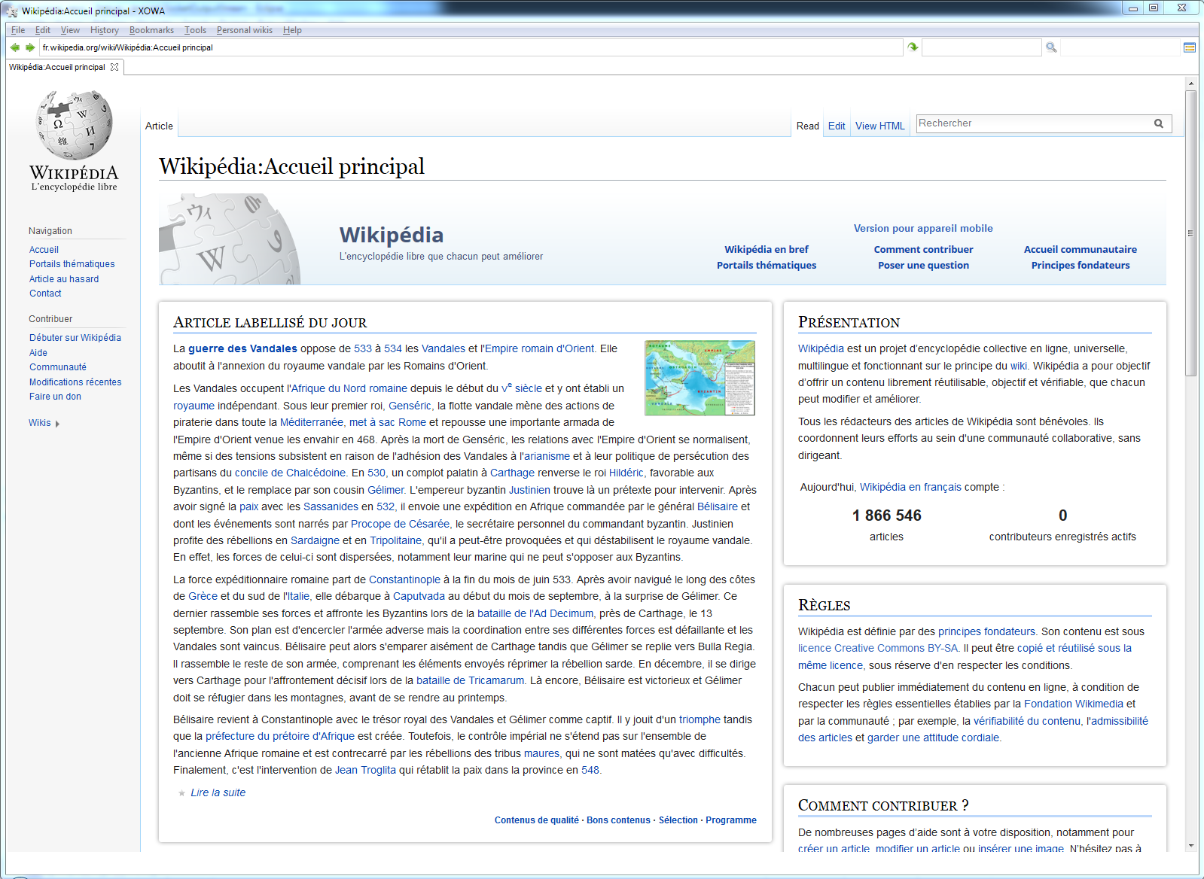Click the puzzle globe banner image
Screen dimensions: 1204x879
pos(230,239)
